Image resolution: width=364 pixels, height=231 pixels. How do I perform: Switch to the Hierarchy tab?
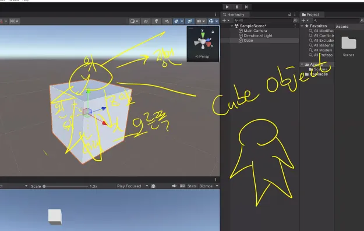pyautogui.click(x=234, y=15)
